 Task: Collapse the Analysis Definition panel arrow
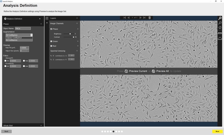[40, 19]
